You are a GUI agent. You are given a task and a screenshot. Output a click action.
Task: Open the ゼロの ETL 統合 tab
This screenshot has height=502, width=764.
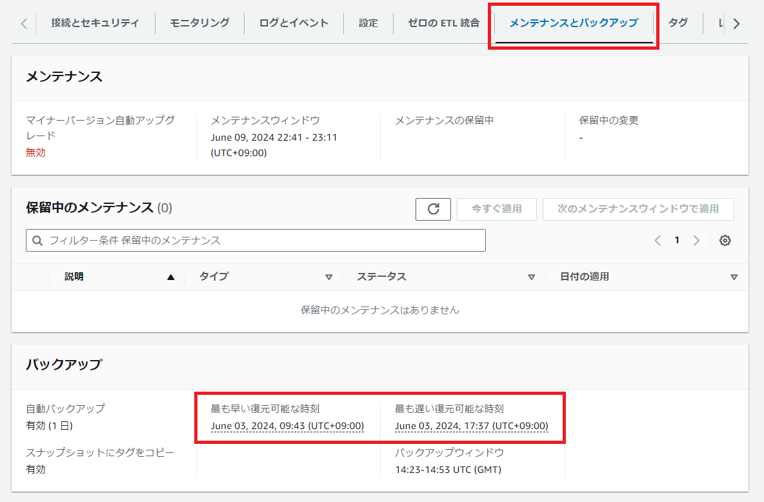(x=444, y=23)
